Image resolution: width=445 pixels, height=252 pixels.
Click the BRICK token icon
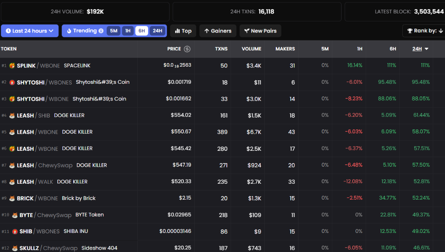pos(12,198)
